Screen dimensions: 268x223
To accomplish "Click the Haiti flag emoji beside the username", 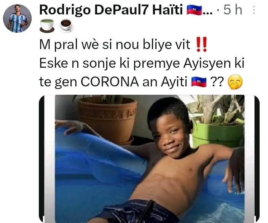I will click(194, 10).
